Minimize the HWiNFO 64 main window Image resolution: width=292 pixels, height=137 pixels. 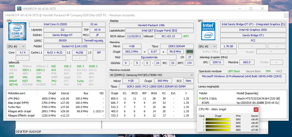[239, 8]
